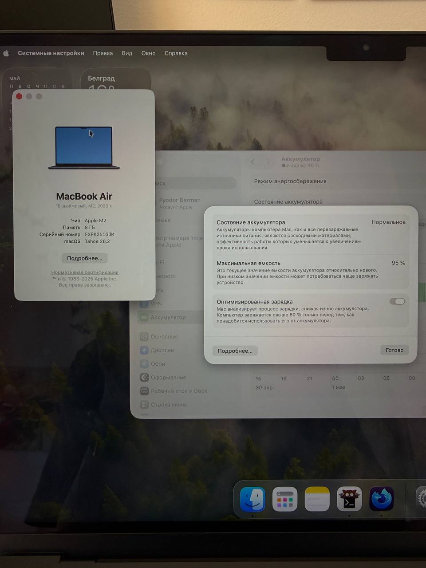Close the MacBook Air info window
This screenshot has height=568, width=426.
pos(19,96)
